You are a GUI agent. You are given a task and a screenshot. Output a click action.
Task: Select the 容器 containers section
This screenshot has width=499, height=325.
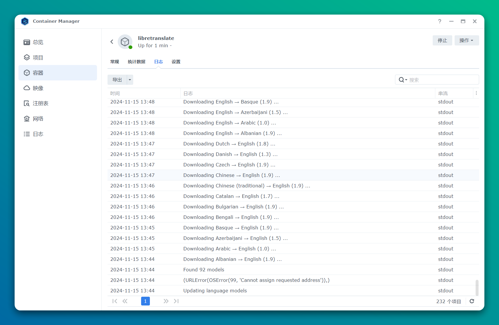coord(58,73)
